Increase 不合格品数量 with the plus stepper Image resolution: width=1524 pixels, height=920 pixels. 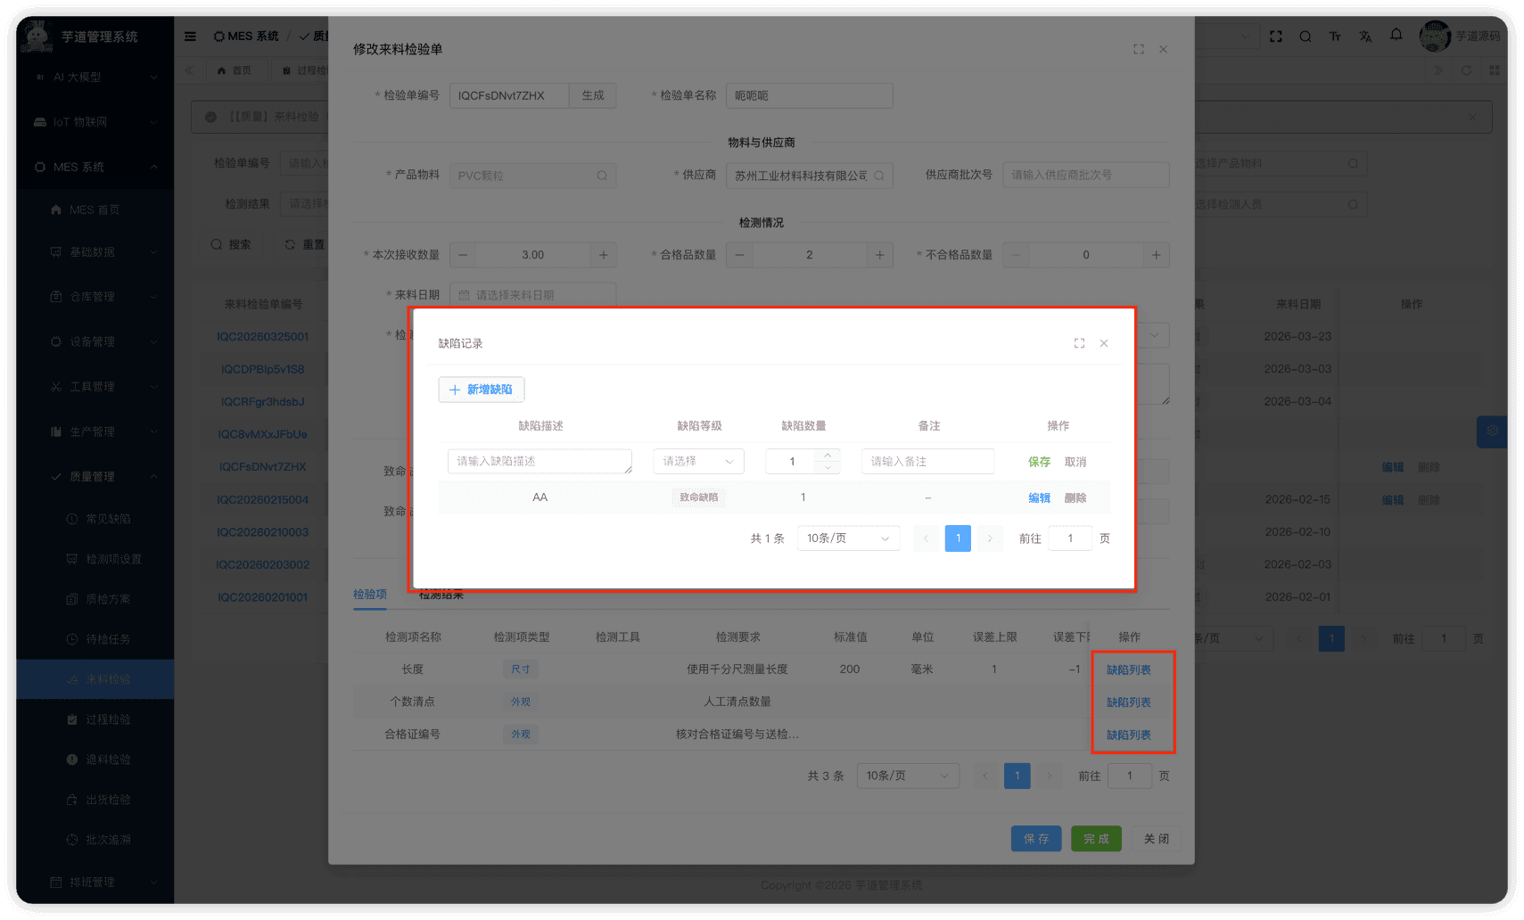point(1156,255)
